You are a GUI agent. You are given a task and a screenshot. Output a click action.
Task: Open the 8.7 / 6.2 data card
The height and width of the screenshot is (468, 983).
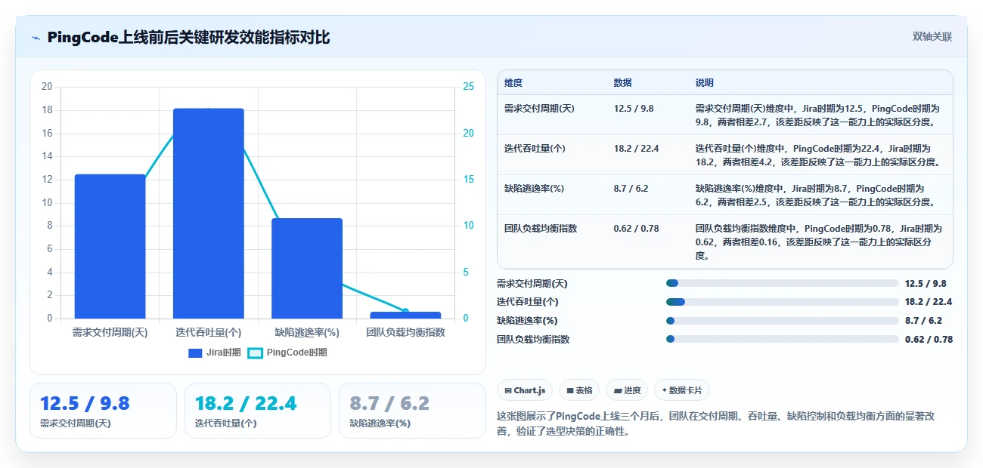(412, 411)
